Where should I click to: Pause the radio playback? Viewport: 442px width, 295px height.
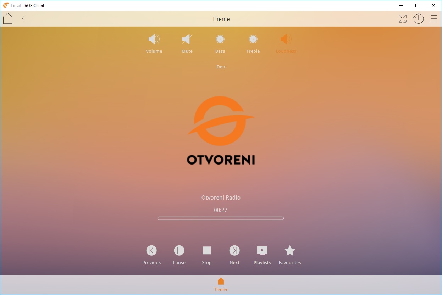pos(179,251)
